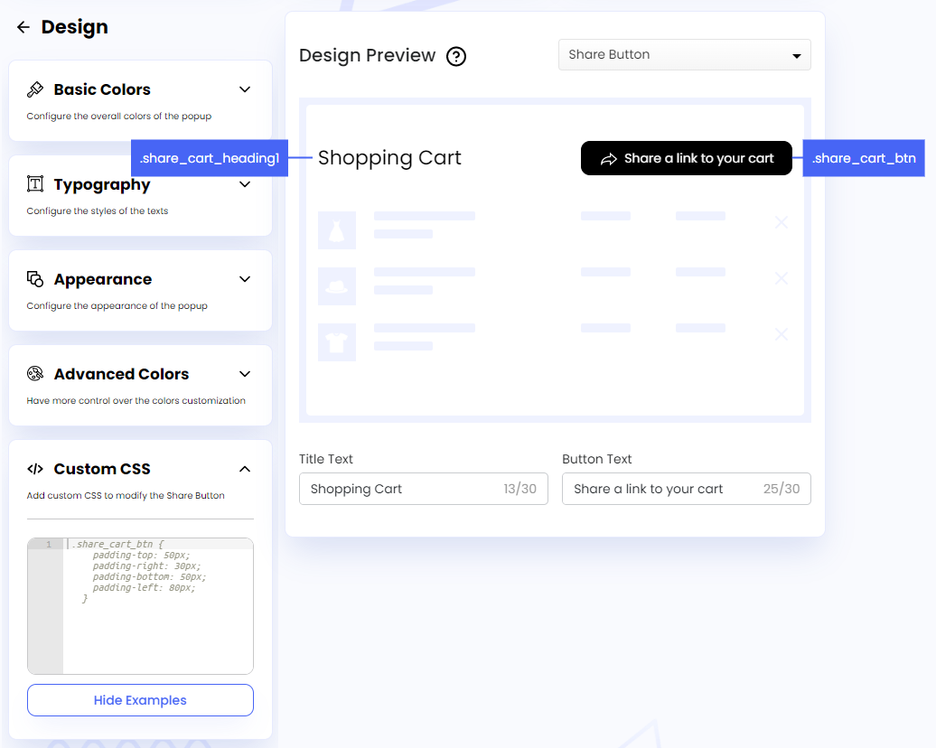
Task: Open the Share Button preview dropdown
Action: (684, 54)
